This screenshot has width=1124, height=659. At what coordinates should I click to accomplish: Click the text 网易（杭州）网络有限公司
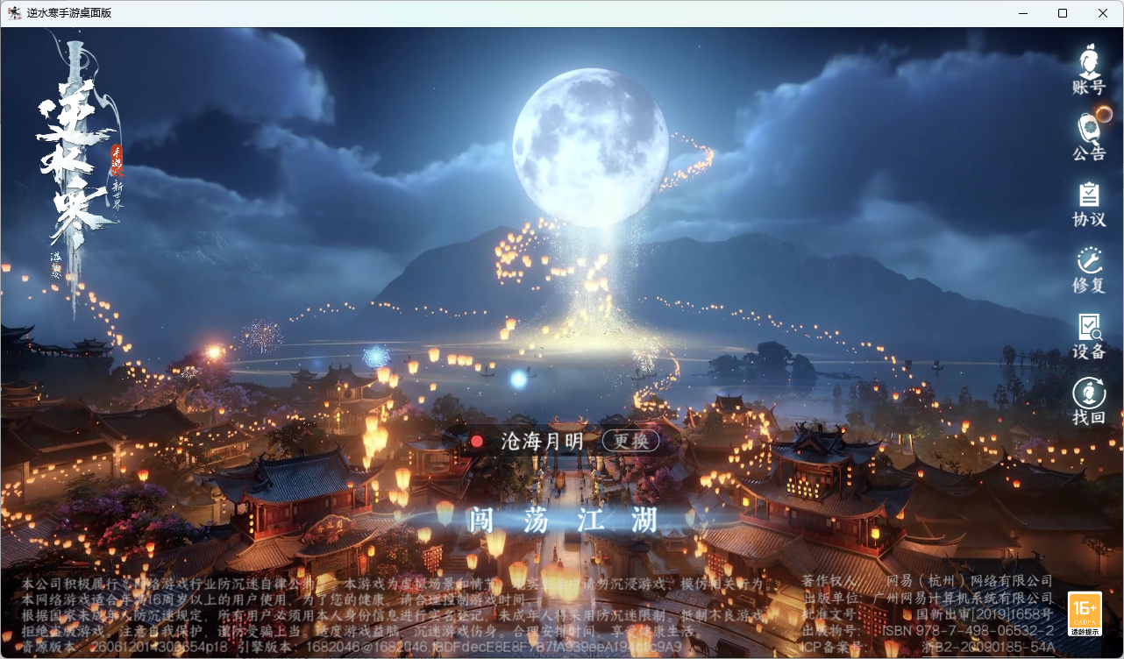[x=970, y=581]
